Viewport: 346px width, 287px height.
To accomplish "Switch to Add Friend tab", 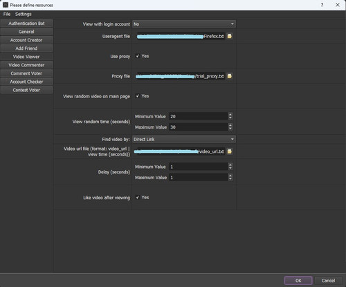I will coord(26,48).
